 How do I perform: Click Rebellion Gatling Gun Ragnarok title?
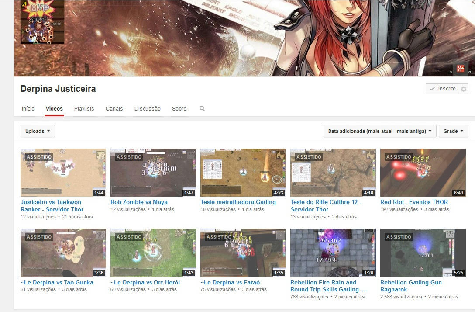pyautogui.click(x=411, y=286)
